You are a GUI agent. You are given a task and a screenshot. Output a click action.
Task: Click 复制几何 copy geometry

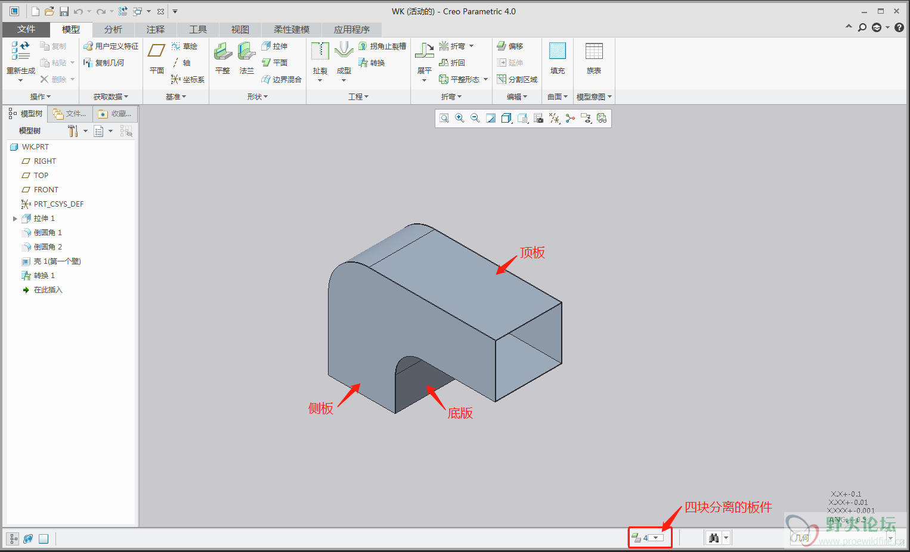(104, 63)
